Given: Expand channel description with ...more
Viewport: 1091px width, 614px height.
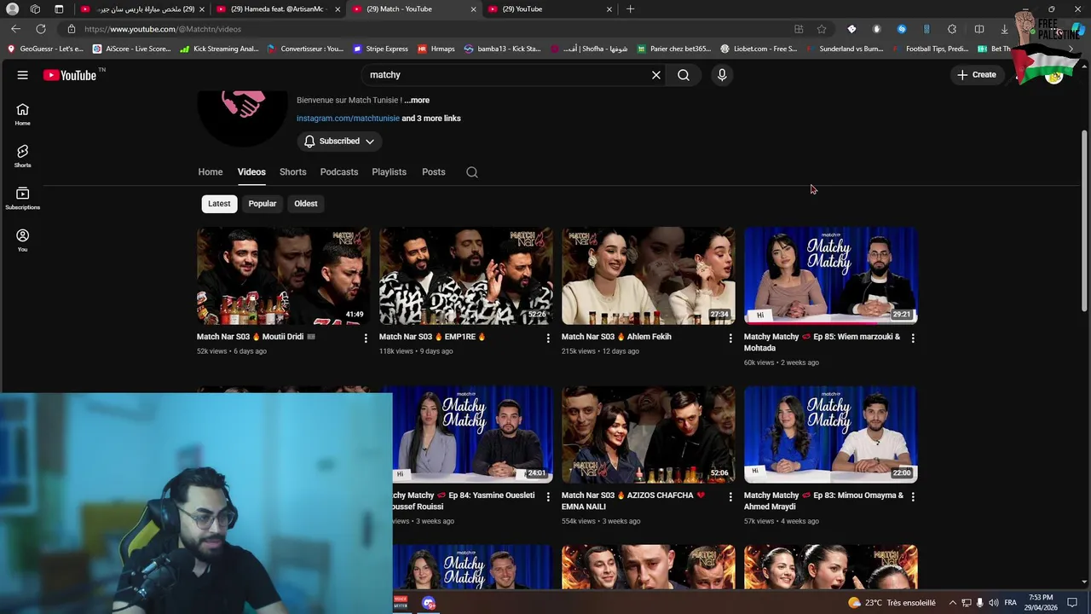Looking at the screenshot, I should [x=417, y=101].
